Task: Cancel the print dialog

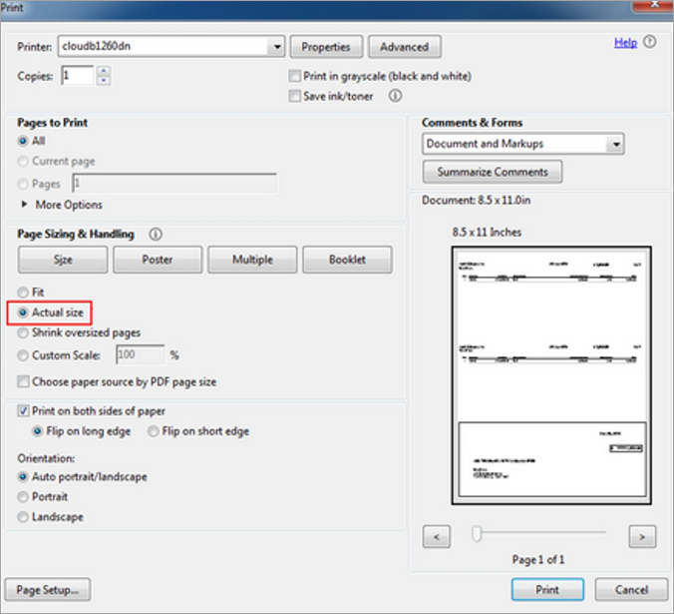Action: 631,589
